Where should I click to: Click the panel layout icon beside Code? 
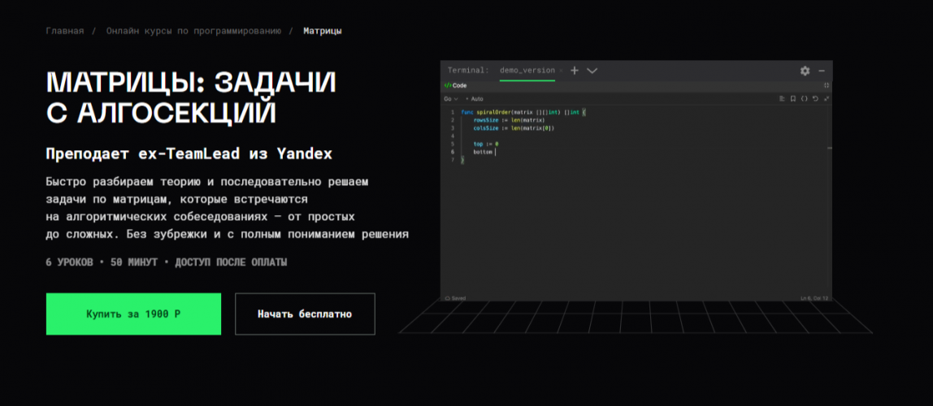pos(826,85)
